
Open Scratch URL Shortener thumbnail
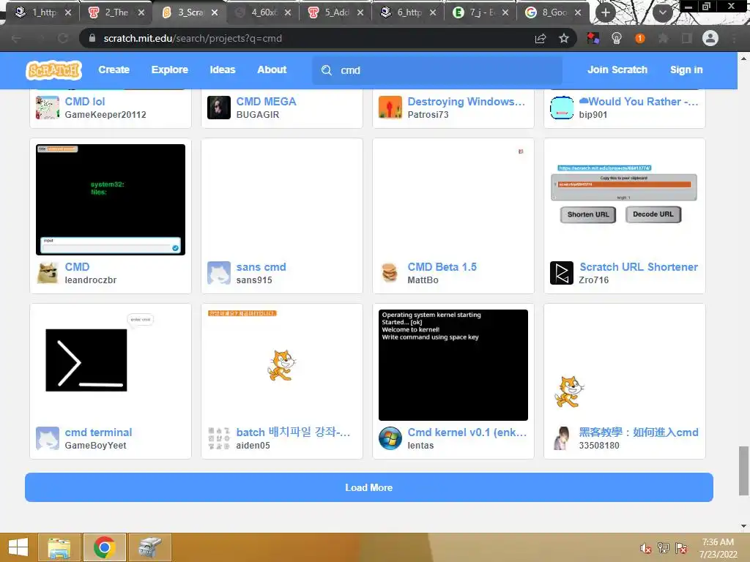625,199
